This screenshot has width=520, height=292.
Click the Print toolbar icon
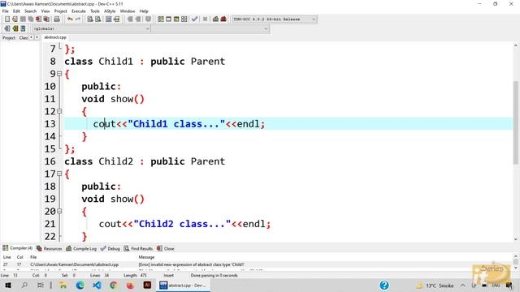click(x=57, y=19)
